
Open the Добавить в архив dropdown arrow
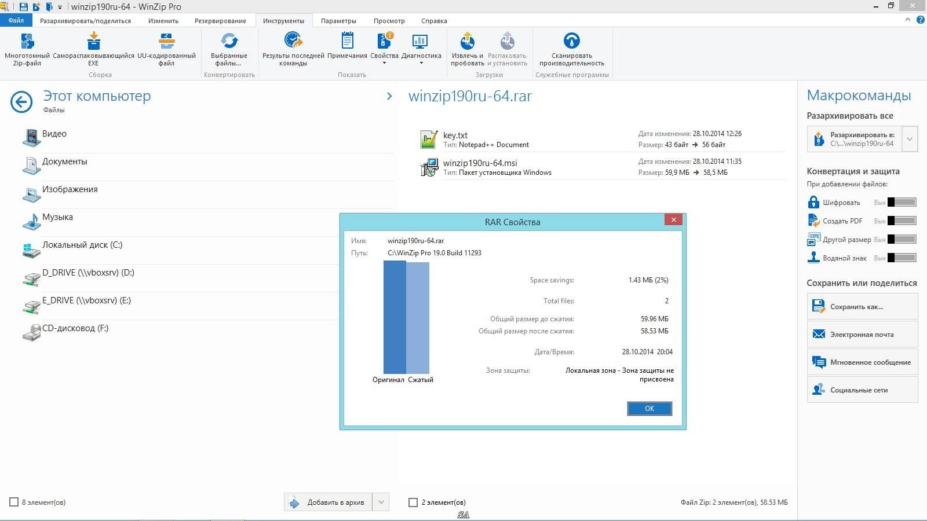click(381, 502)
